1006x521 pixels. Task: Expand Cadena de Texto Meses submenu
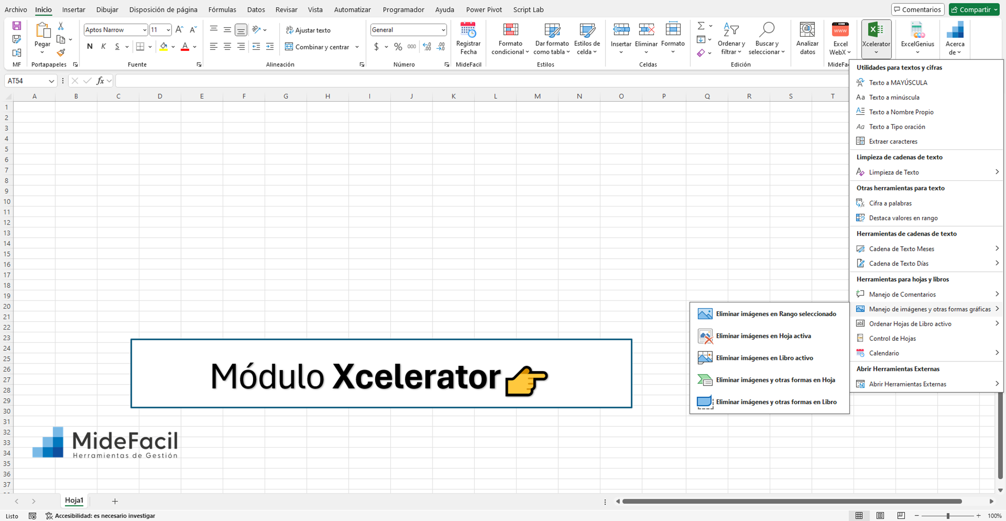tap(926, 249)
